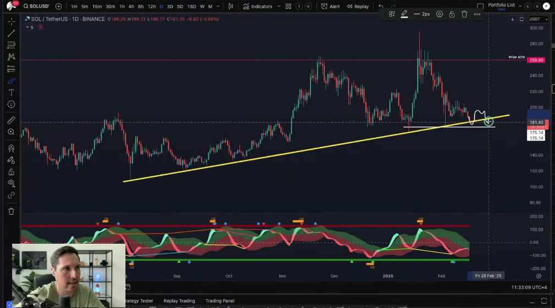Toggle lock on the selected drawing
Viewport: 555px width, 308px height.
pyautogui.click(x=452, y=14)
